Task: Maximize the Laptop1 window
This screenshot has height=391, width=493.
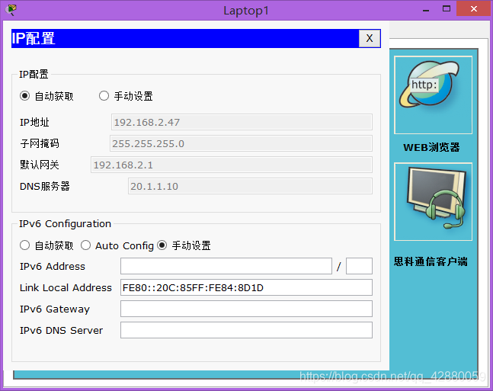Action: pos(447,9)
